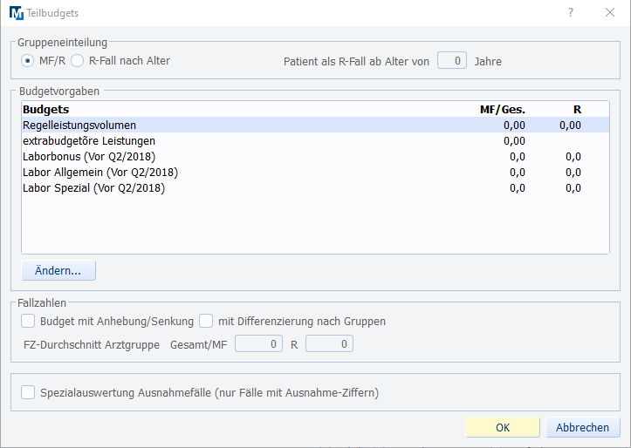Select the MF/R radio option
The height and width of the screenshot is (448, 631).
pos(28,61)
